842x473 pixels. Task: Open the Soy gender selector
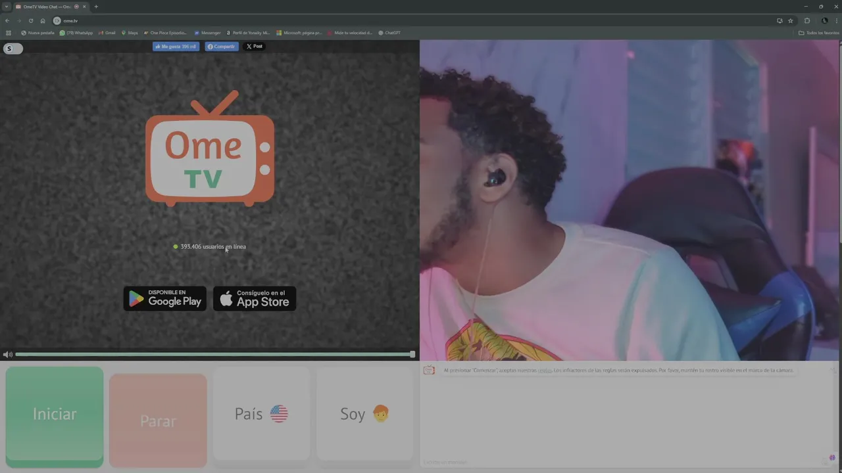pyautogui.click(x=364, y=414)
